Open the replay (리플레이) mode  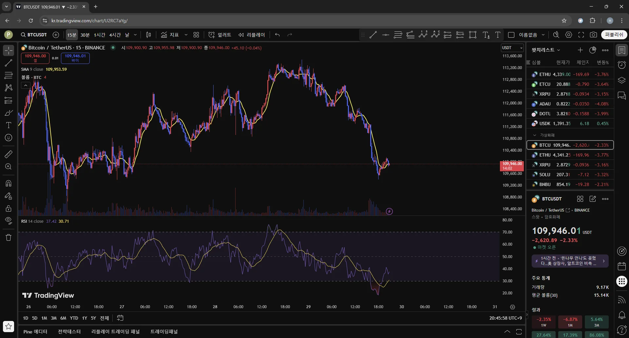[252, 35]
